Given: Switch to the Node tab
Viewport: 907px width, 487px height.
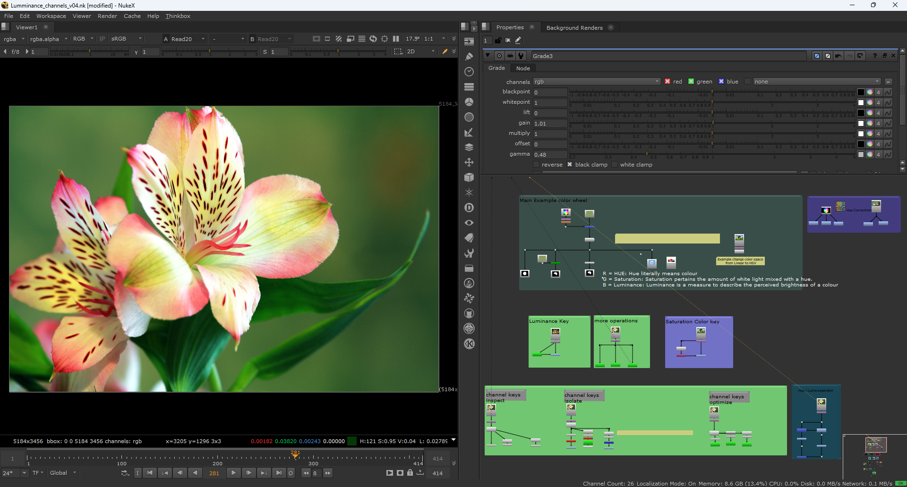Looking at the screenshot, I should pyautogui.click(x=523, y=68).
